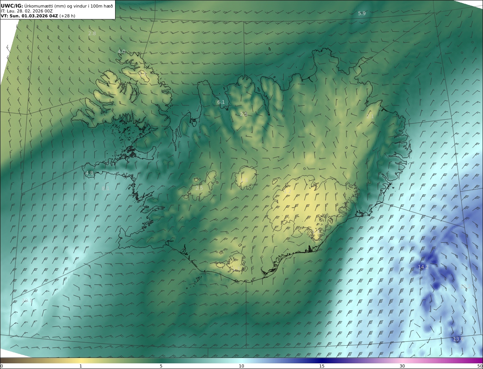The width and height of the screenshot is (483, 369).
Task: Click the '13.6' value label on the map
Action: (458, 339)
